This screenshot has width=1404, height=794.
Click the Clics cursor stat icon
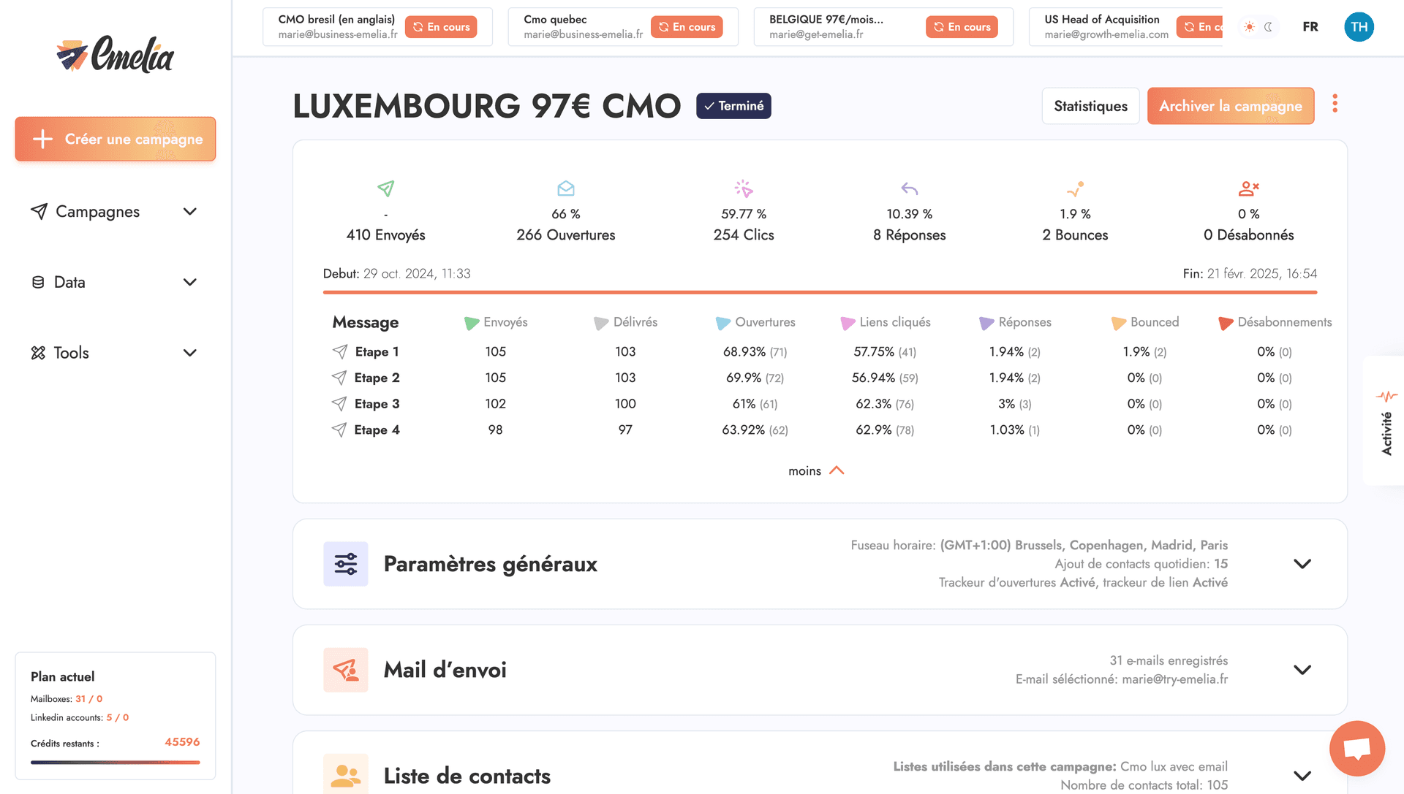coord(744,188)
